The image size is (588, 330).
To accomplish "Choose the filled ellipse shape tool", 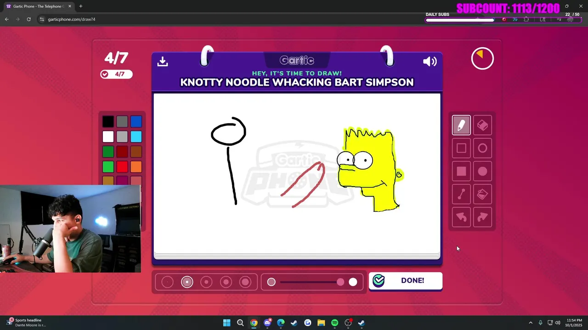I will (x=482, y=171).
